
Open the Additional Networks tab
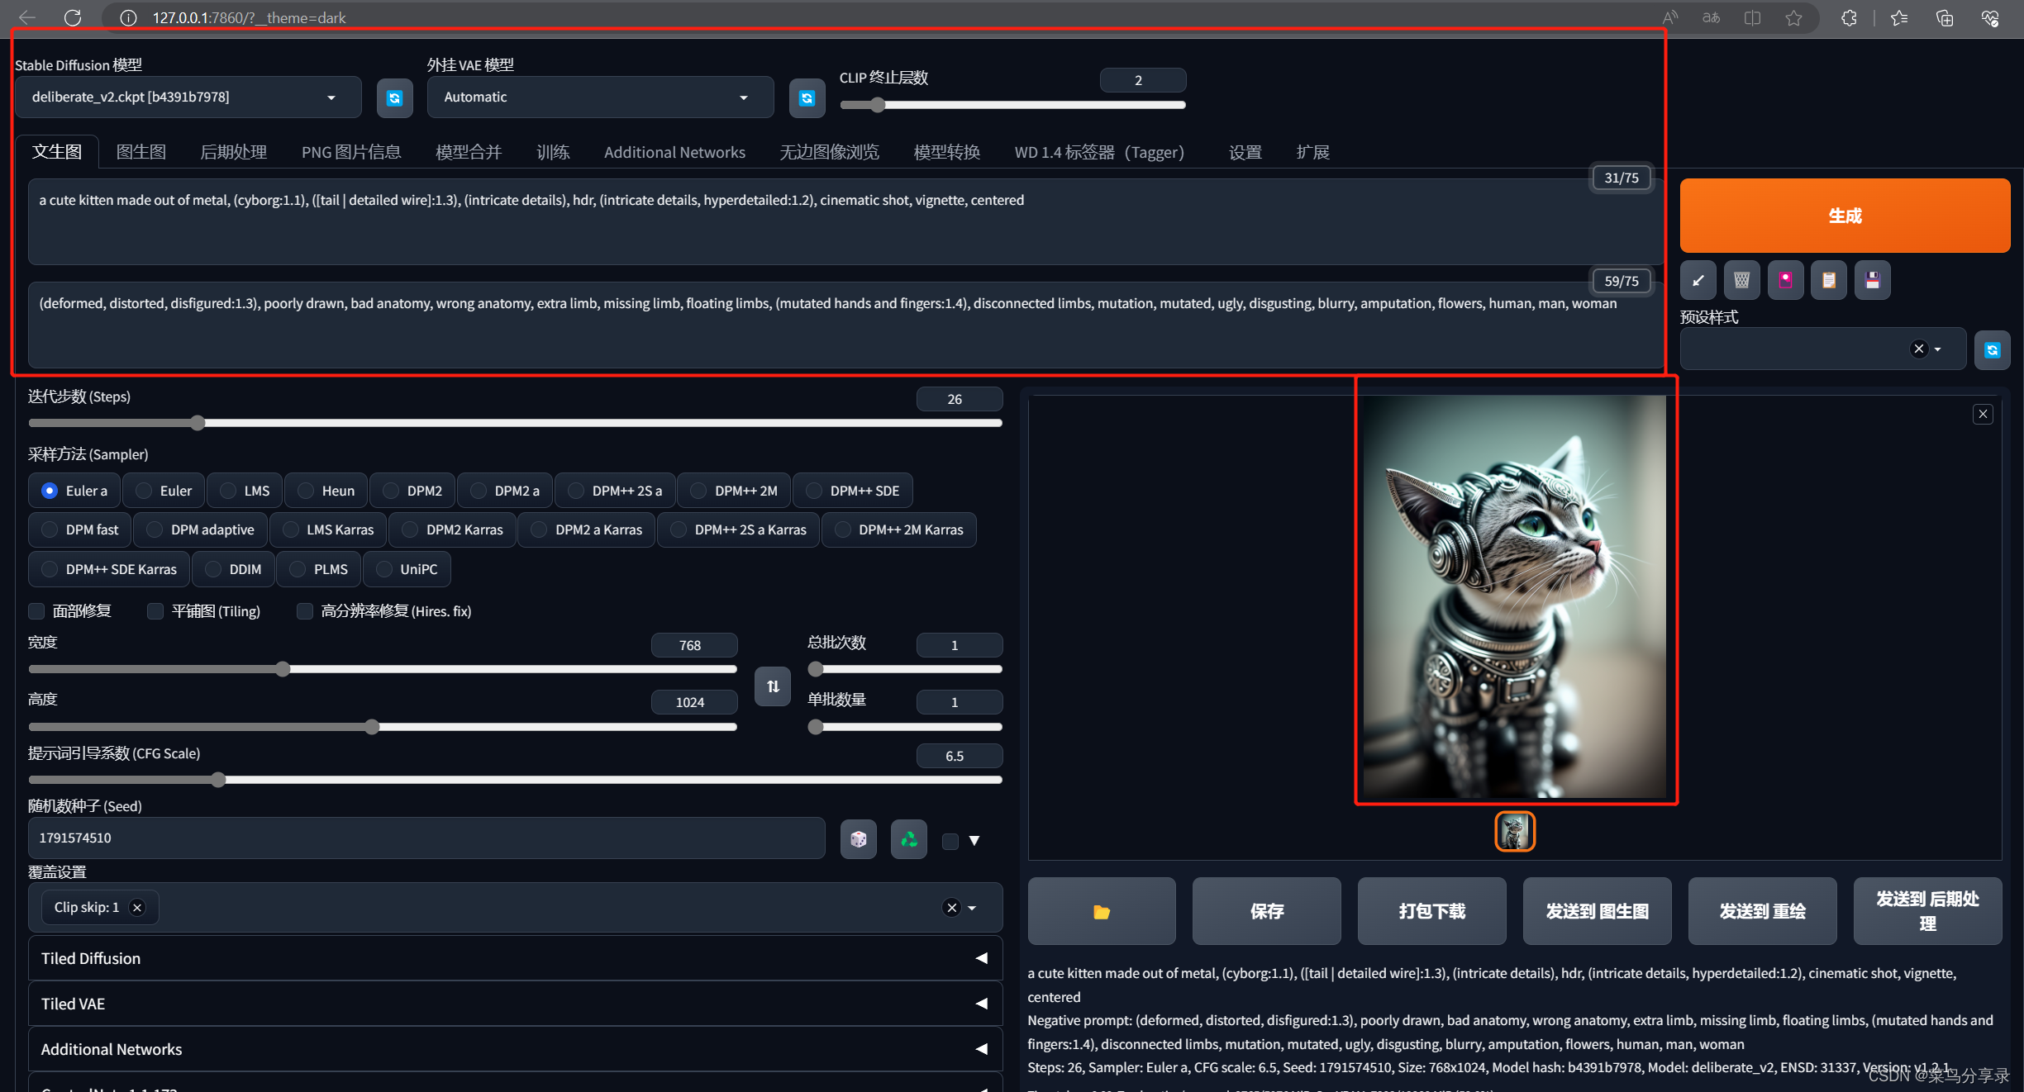[674, 152]
